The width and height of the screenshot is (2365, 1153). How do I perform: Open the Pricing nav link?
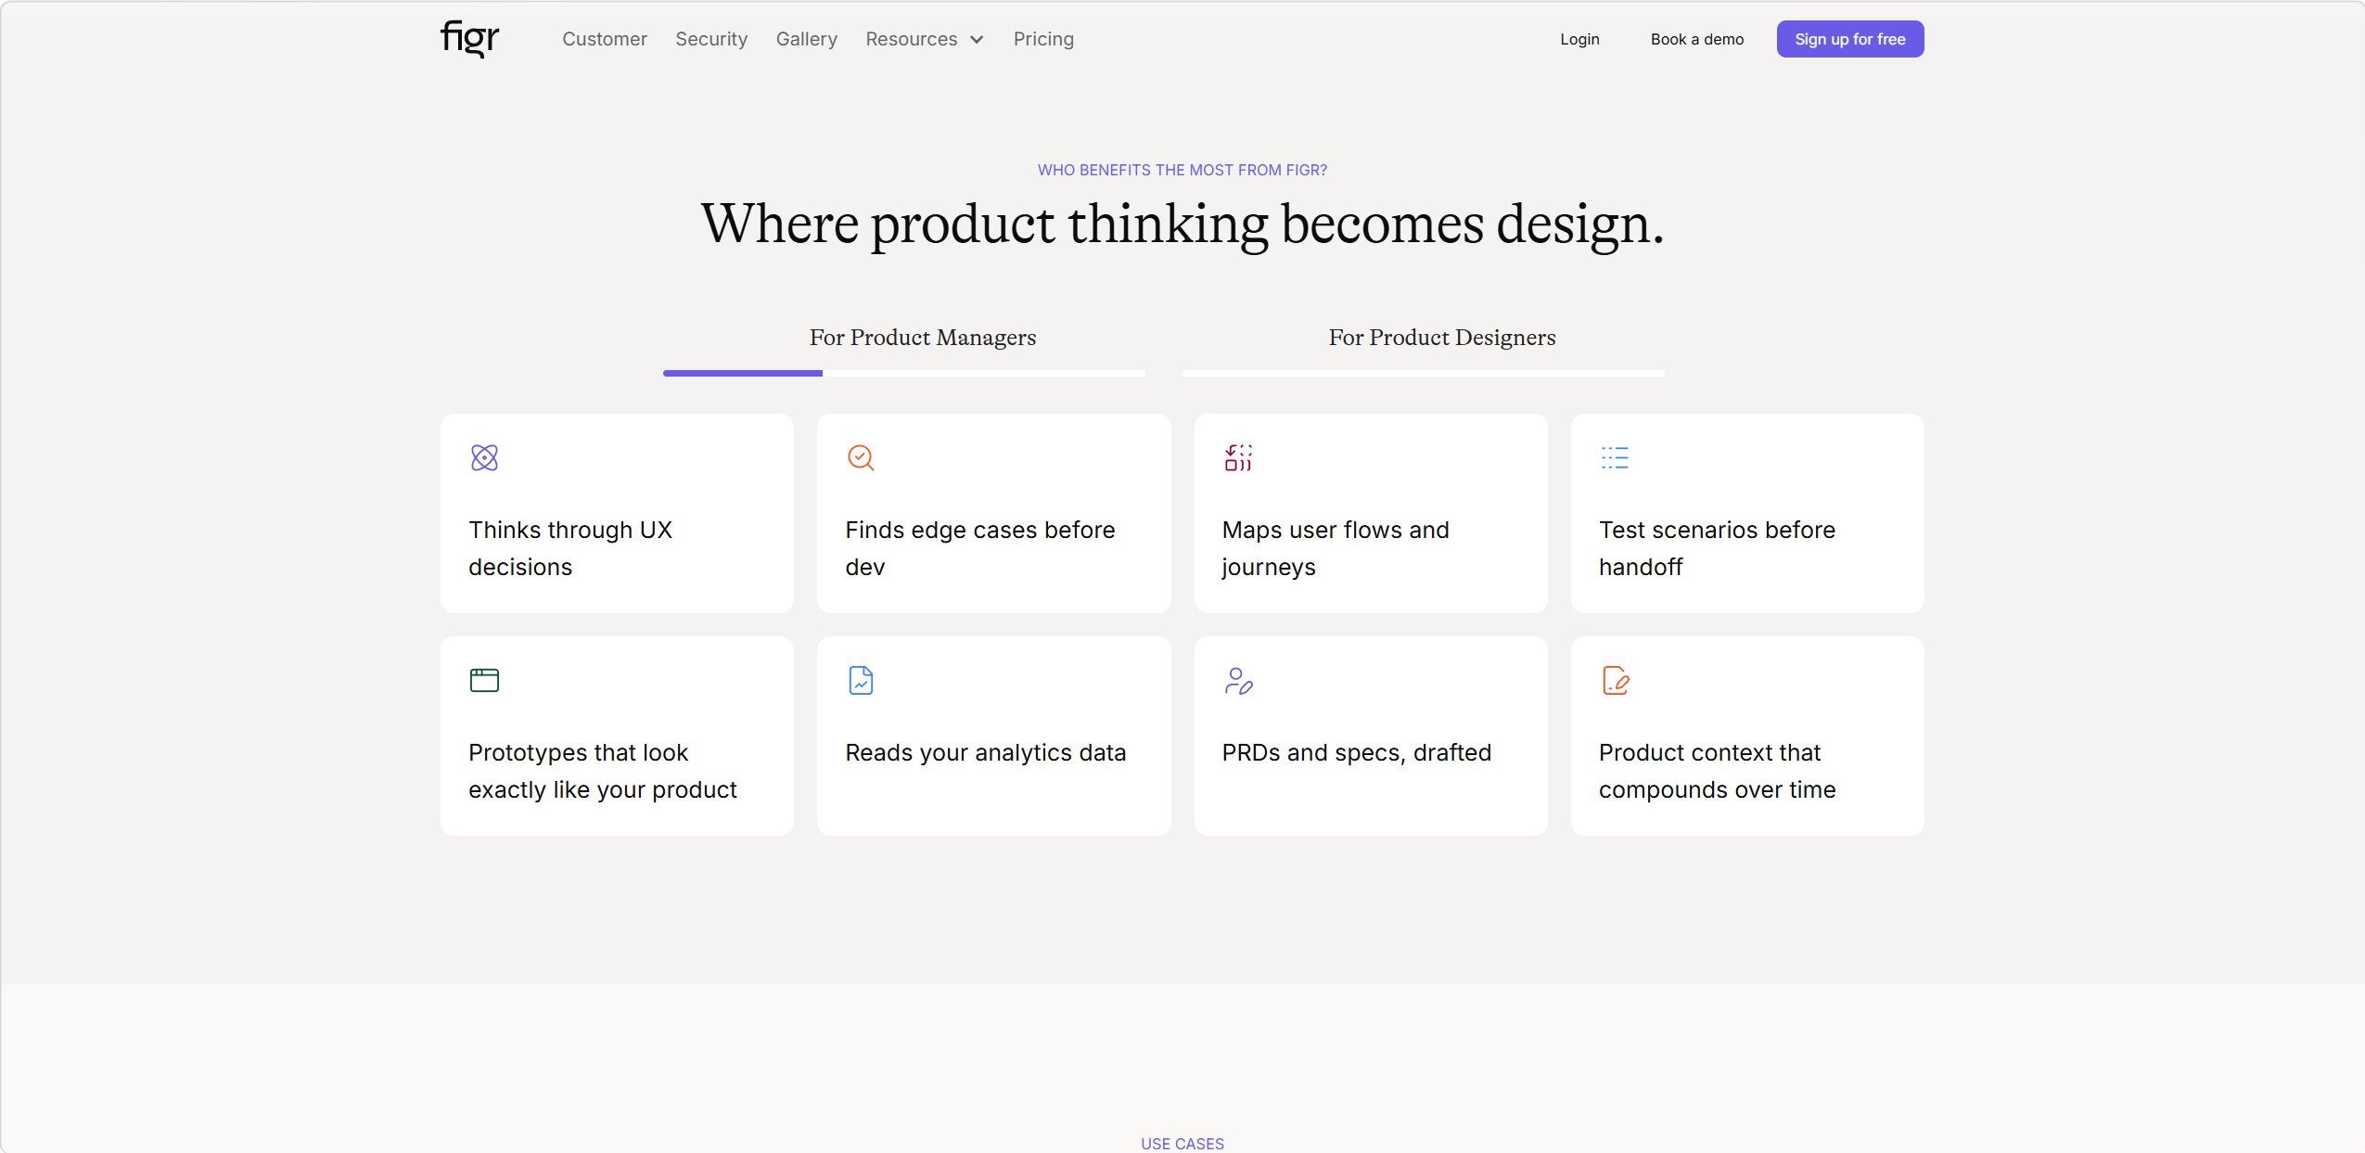point(1043,39)
